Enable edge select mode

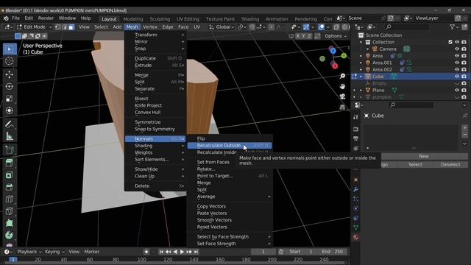coord(64,27)
